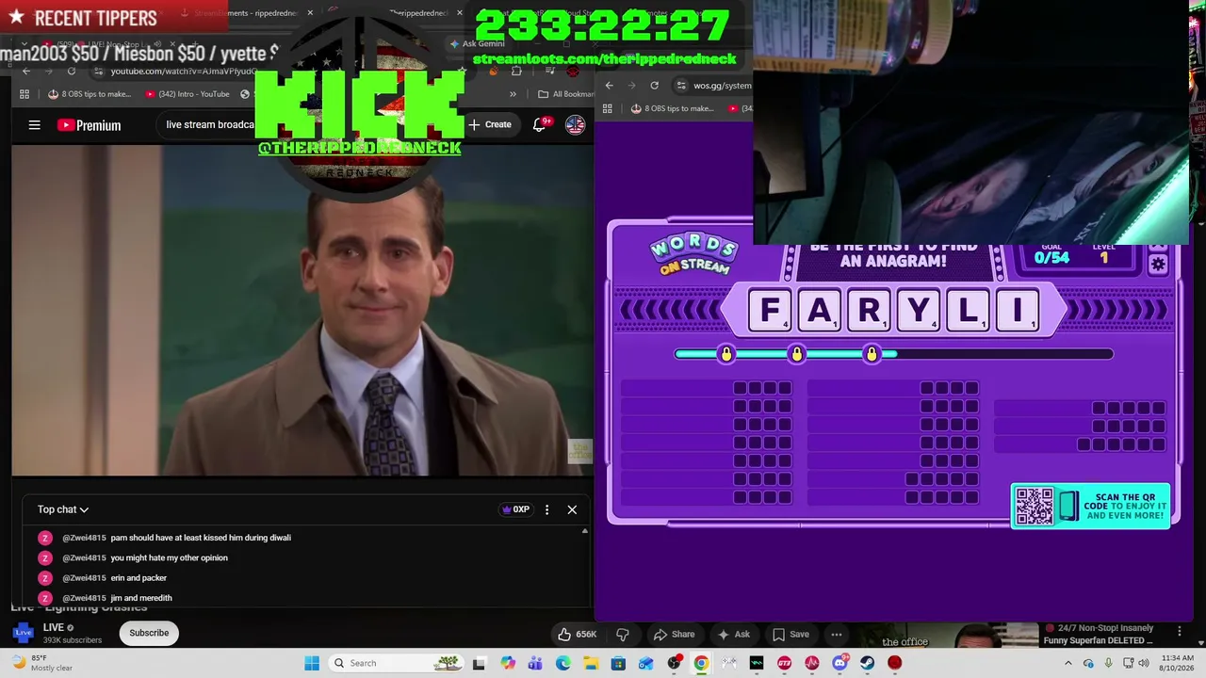Like the video with 656K likes
1206x678 pixels.
pyautogui.click(x=577, y=634)
